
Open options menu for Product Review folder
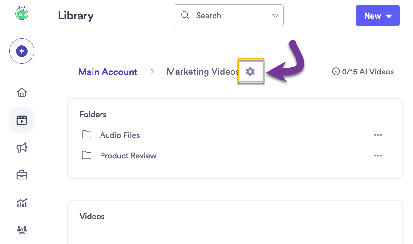[378, 156]
